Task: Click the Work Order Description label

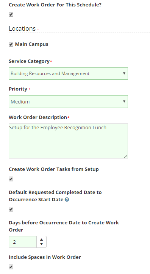Action: [38, 117]
